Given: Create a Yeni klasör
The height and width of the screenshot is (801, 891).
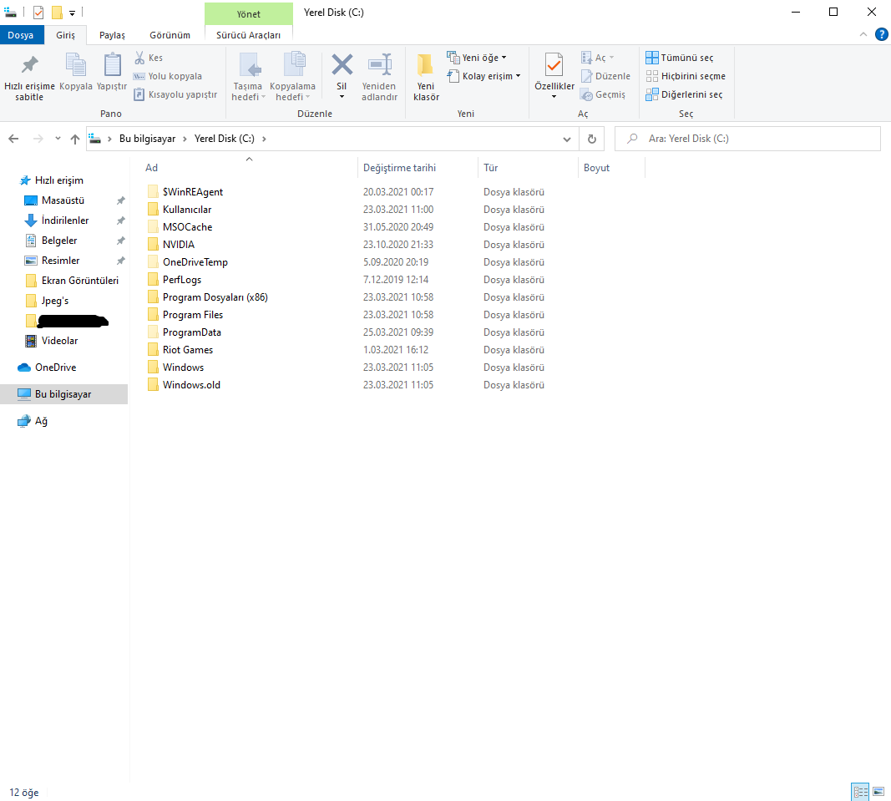Looking at the screenshot, I should 426,77.
